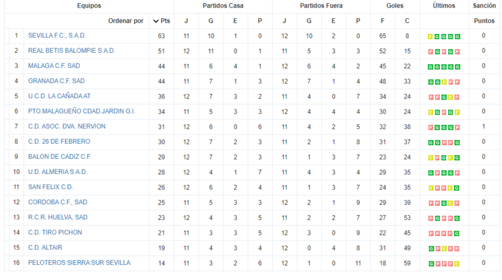502x280 pixels.
Task: Click Peloteros Sierra Sur's yellow E result icon
Action: tap(457, 264)
